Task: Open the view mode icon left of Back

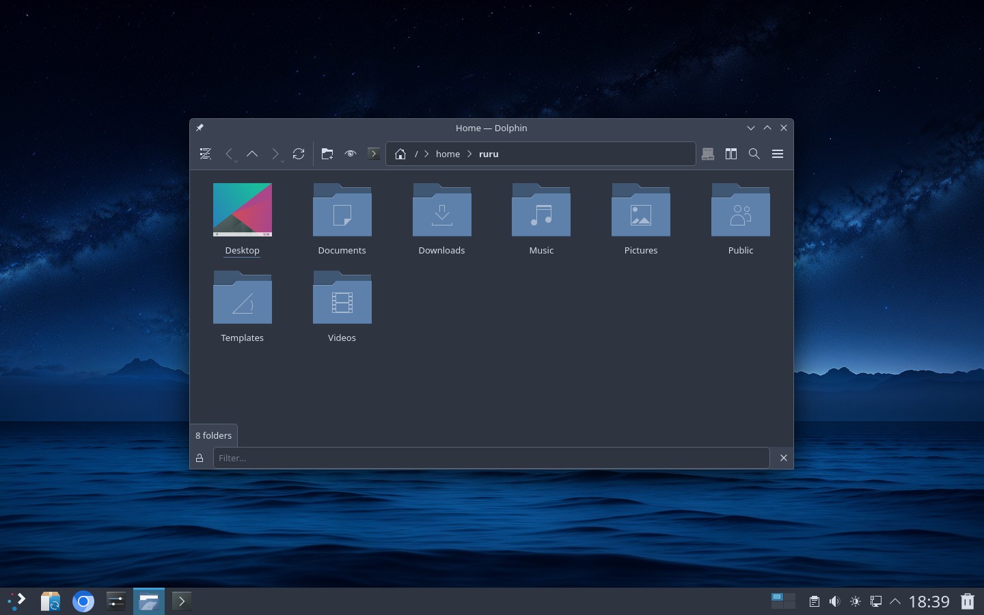Action: click(205, 154)
